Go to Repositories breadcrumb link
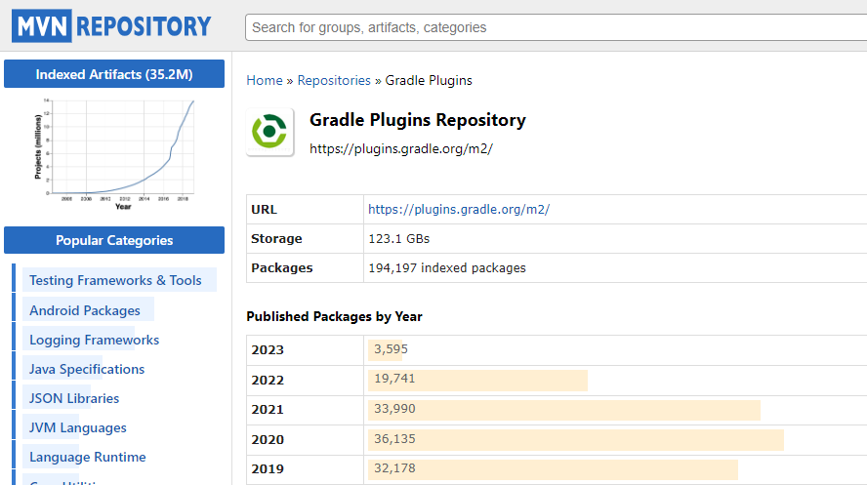This screenshot has width=867, height=485. pyautogui.click(x=334, y=80)
